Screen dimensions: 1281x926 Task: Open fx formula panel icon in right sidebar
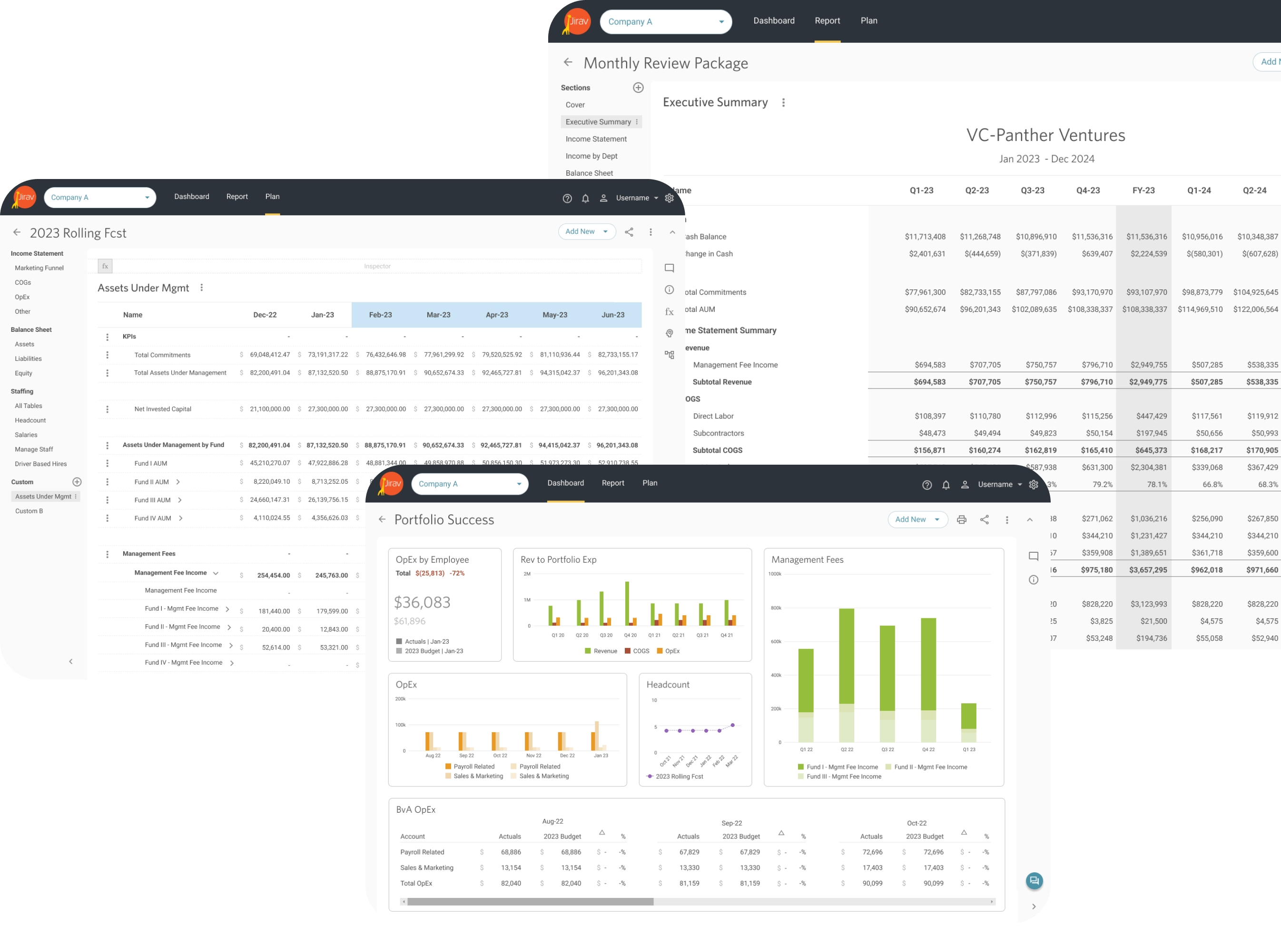[670, 311]
